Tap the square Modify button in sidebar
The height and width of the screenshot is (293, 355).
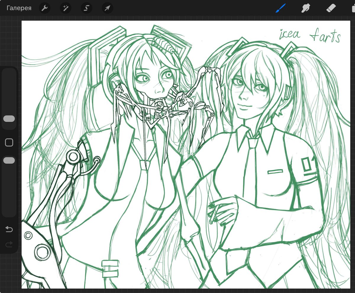[x=9, y=143]
